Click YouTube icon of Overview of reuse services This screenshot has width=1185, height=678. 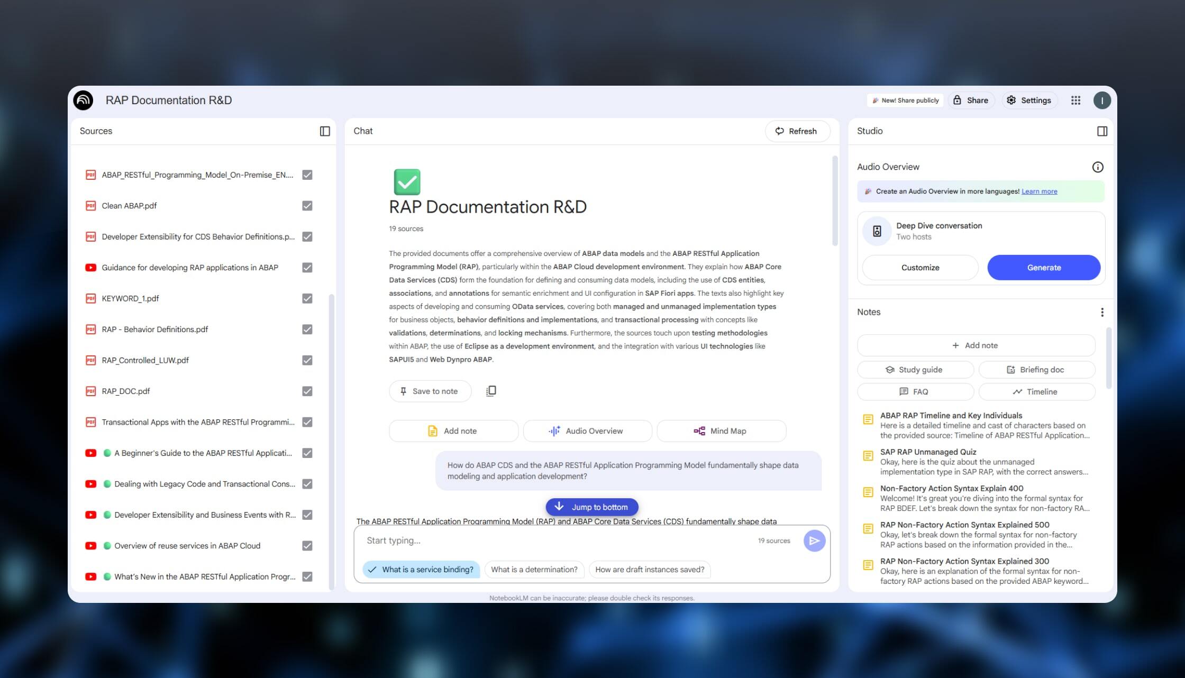90,546
